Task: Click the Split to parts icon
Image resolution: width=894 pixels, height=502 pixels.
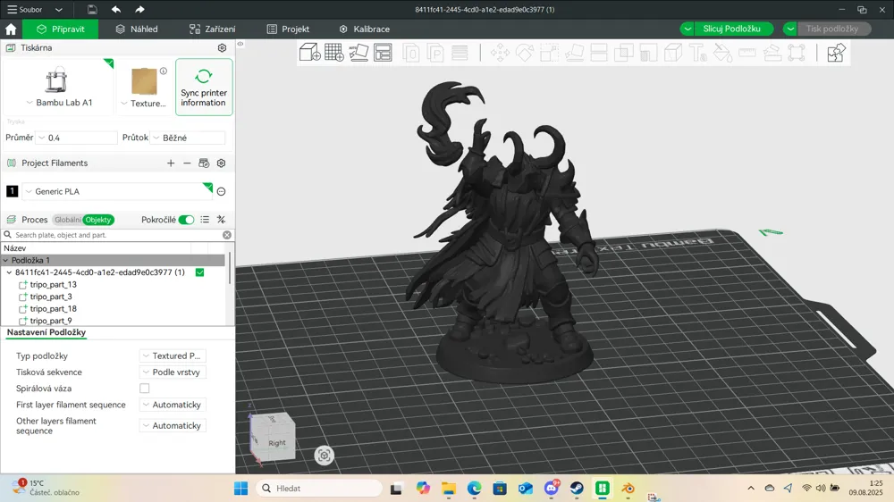Action: tap(435, 53)
